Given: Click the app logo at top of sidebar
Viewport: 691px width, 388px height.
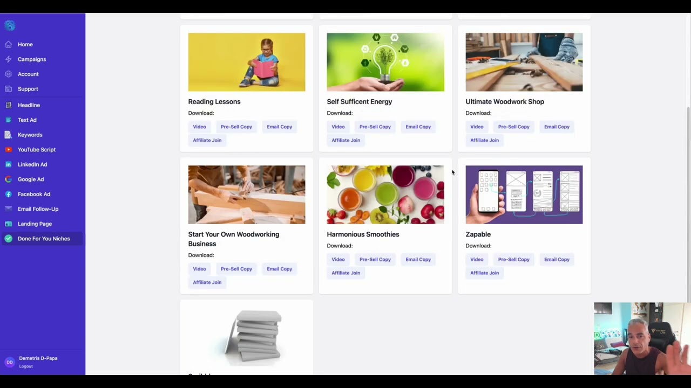Looking at the screenshot, I should tap(10, 25).
